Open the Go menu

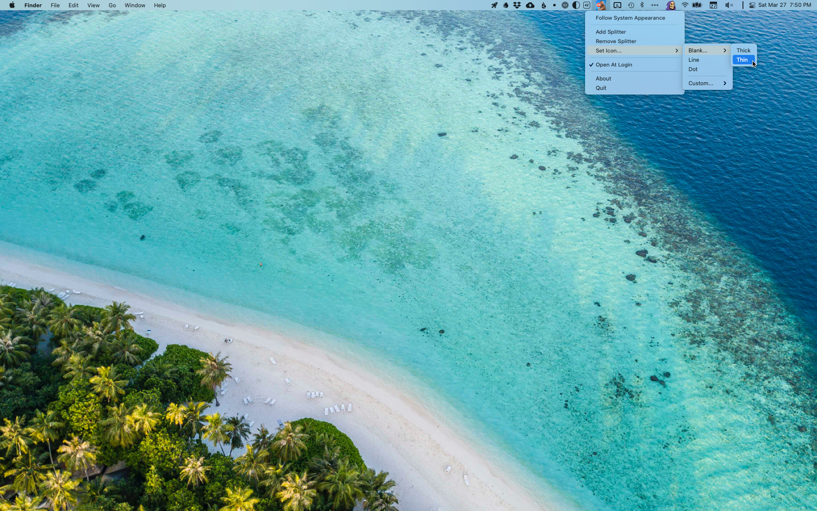click(x=112, y=6)
